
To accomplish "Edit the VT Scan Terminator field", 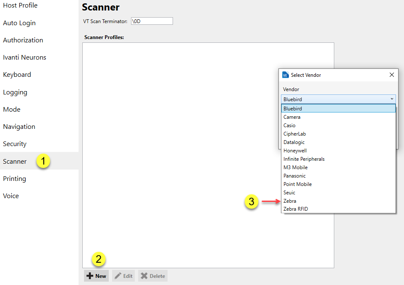I will (152, 21).
